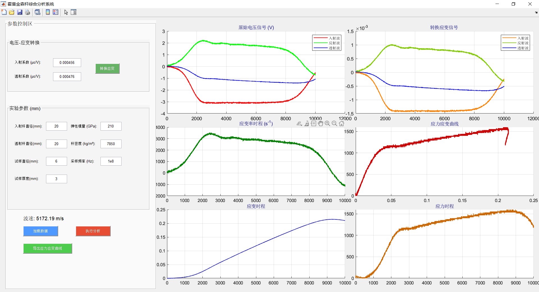Insert a legend using the toolbar icon
The height and width of the screenshot is (292, 539).
(56, 12)
